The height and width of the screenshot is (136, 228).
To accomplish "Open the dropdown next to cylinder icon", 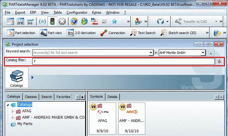I will tap(168, 22).
